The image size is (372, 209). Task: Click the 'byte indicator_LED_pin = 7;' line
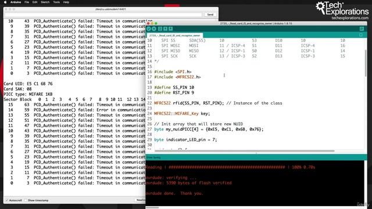[x=185, y=139]
